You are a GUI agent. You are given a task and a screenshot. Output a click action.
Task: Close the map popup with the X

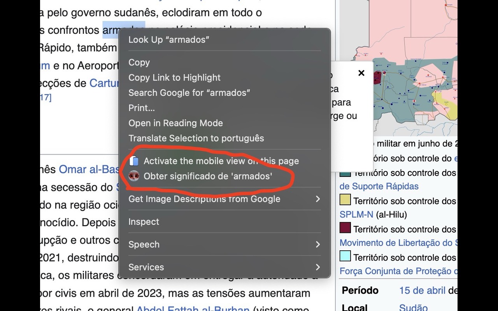[x=361, y=73]
